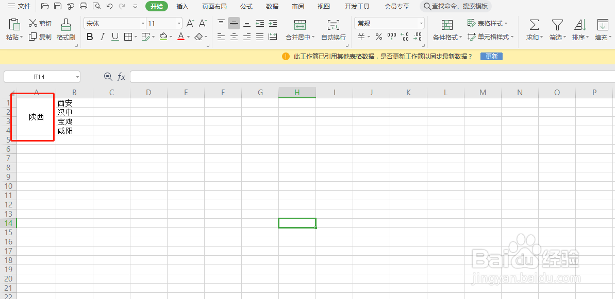
Task: Open the 文件 menu
Action: coord(20,7)
